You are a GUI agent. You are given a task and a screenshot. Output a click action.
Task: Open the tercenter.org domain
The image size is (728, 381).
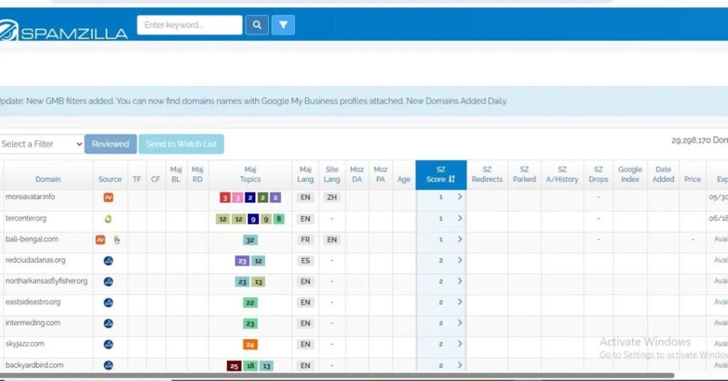pos(26,218)
